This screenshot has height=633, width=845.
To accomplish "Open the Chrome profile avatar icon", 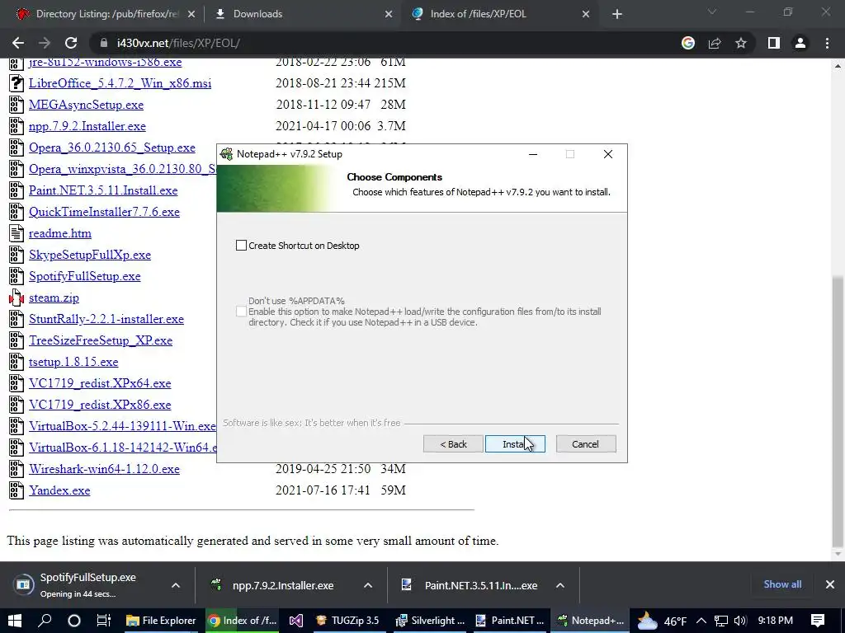I will 800,43.
